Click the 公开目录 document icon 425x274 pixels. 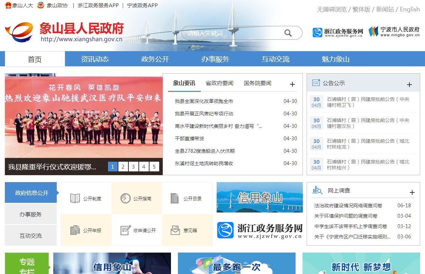(175, 198)
